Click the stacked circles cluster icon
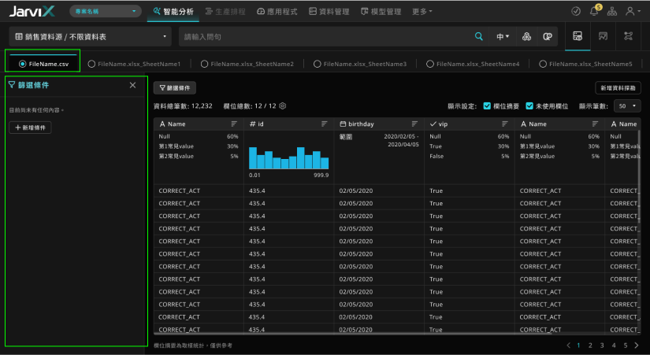Image resolution: width=650 pixels, height=355 pixels. 526,36
